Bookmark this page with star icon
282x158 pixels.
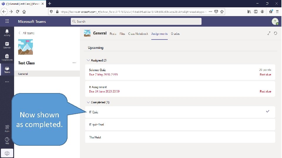[x=222, y=12]
